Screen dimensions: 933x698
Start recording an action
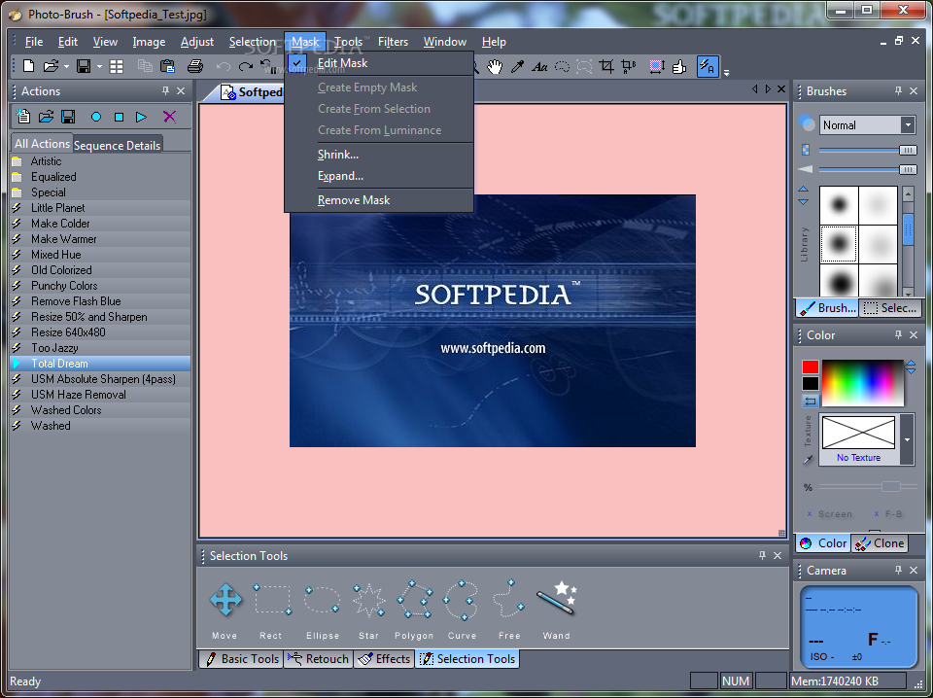point(96,118)
